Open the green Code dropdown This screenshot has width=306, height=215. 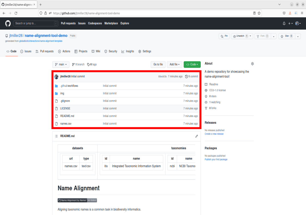pos(192,64)
